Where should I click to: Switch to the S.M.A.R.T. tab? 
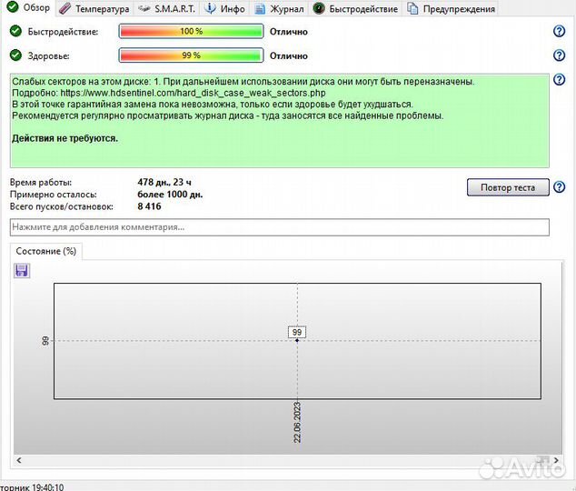coord(167,9)
